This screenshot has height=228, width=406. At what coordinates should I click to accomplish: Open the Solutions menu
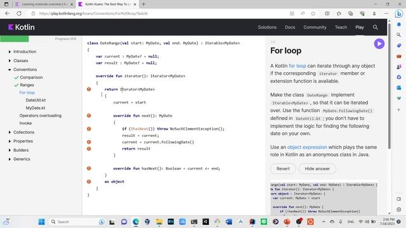click(267, 27)
